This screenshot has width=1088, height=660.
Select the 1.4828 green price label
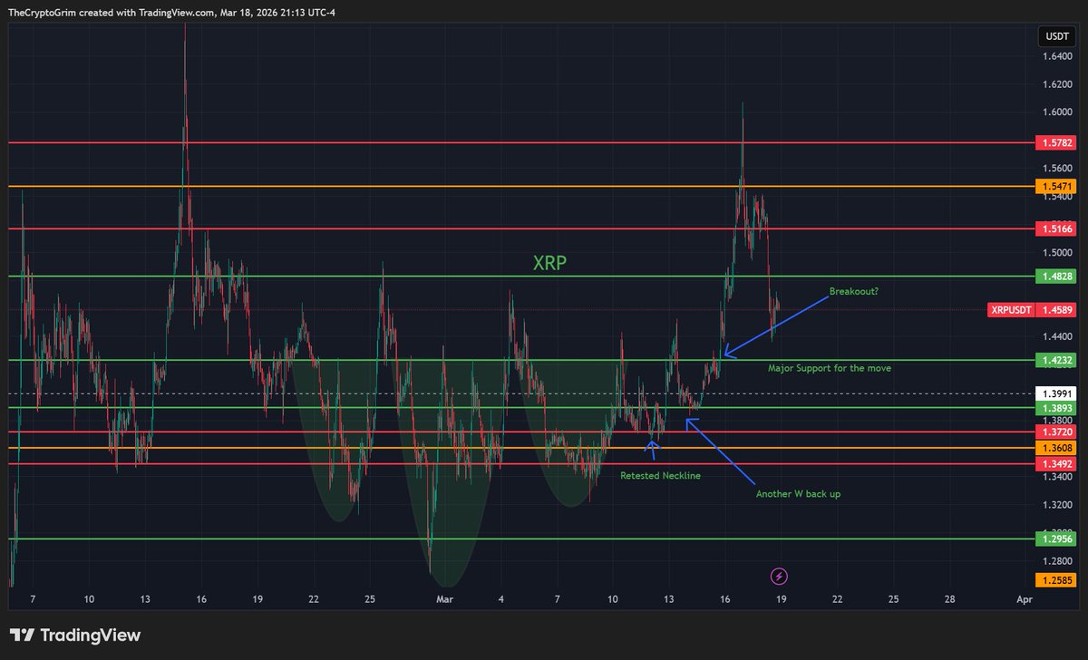[x=1055, y=276]
